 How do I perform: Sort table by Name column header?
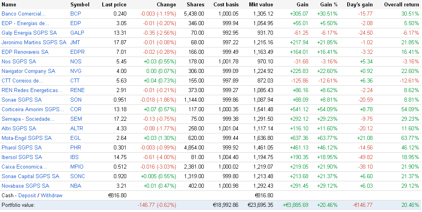pos(9,4)
